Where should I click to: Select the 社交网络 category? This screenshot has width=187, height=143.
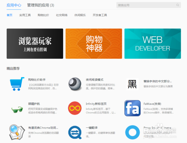click(62, 15)
